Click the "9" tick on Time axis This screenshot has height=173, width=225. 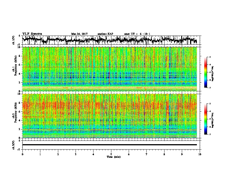[182, 154]
